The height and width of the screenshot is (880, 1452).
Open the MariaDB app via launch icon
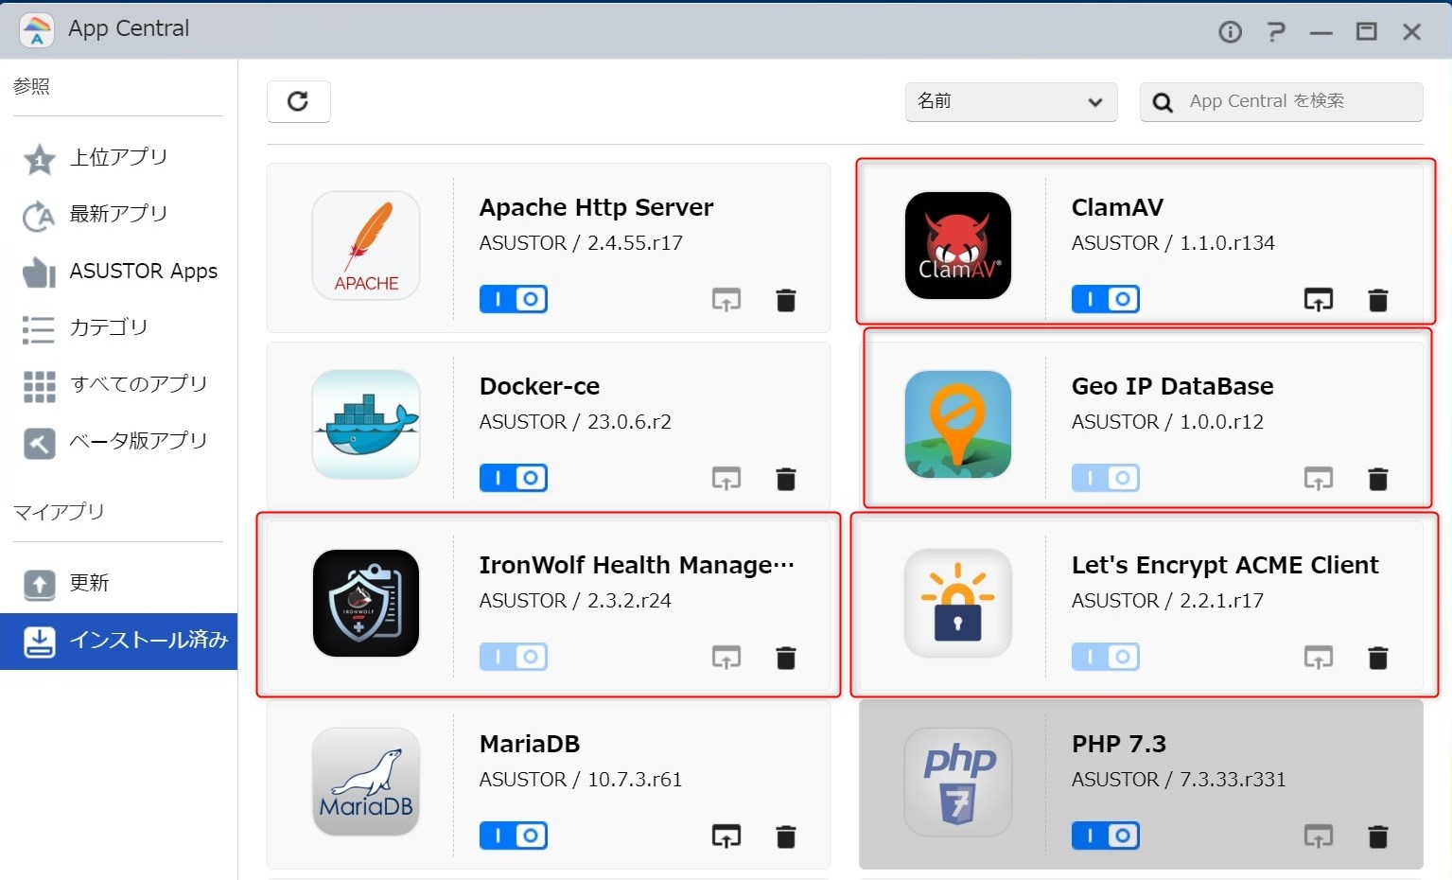[x=726, y=836]
